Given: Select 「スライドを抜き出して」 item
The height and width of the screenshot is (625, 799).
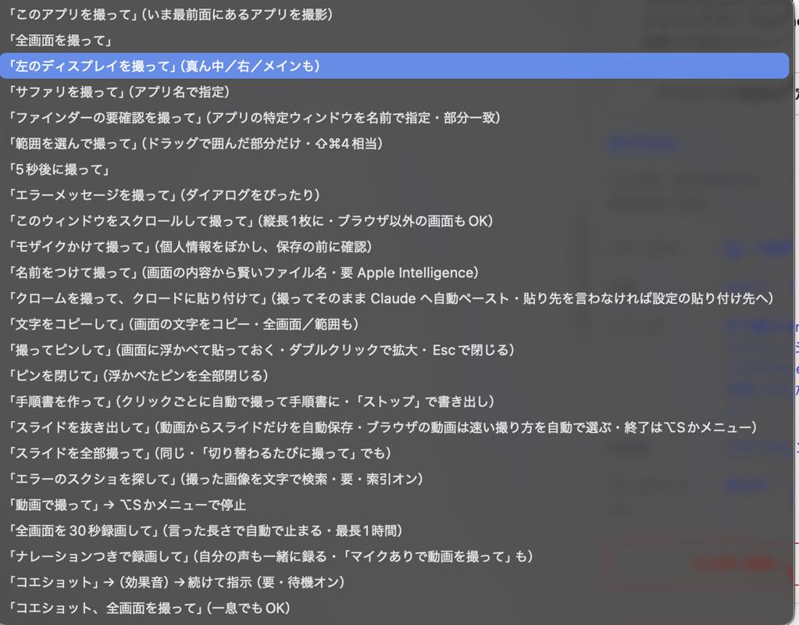Looking at the screenshot, I should click(394, 427).
